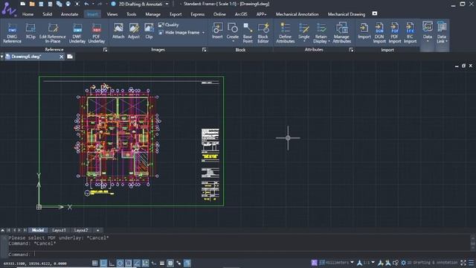Open the Mechanical Annotation tab
476x268 pixels.
pos(297,14)
